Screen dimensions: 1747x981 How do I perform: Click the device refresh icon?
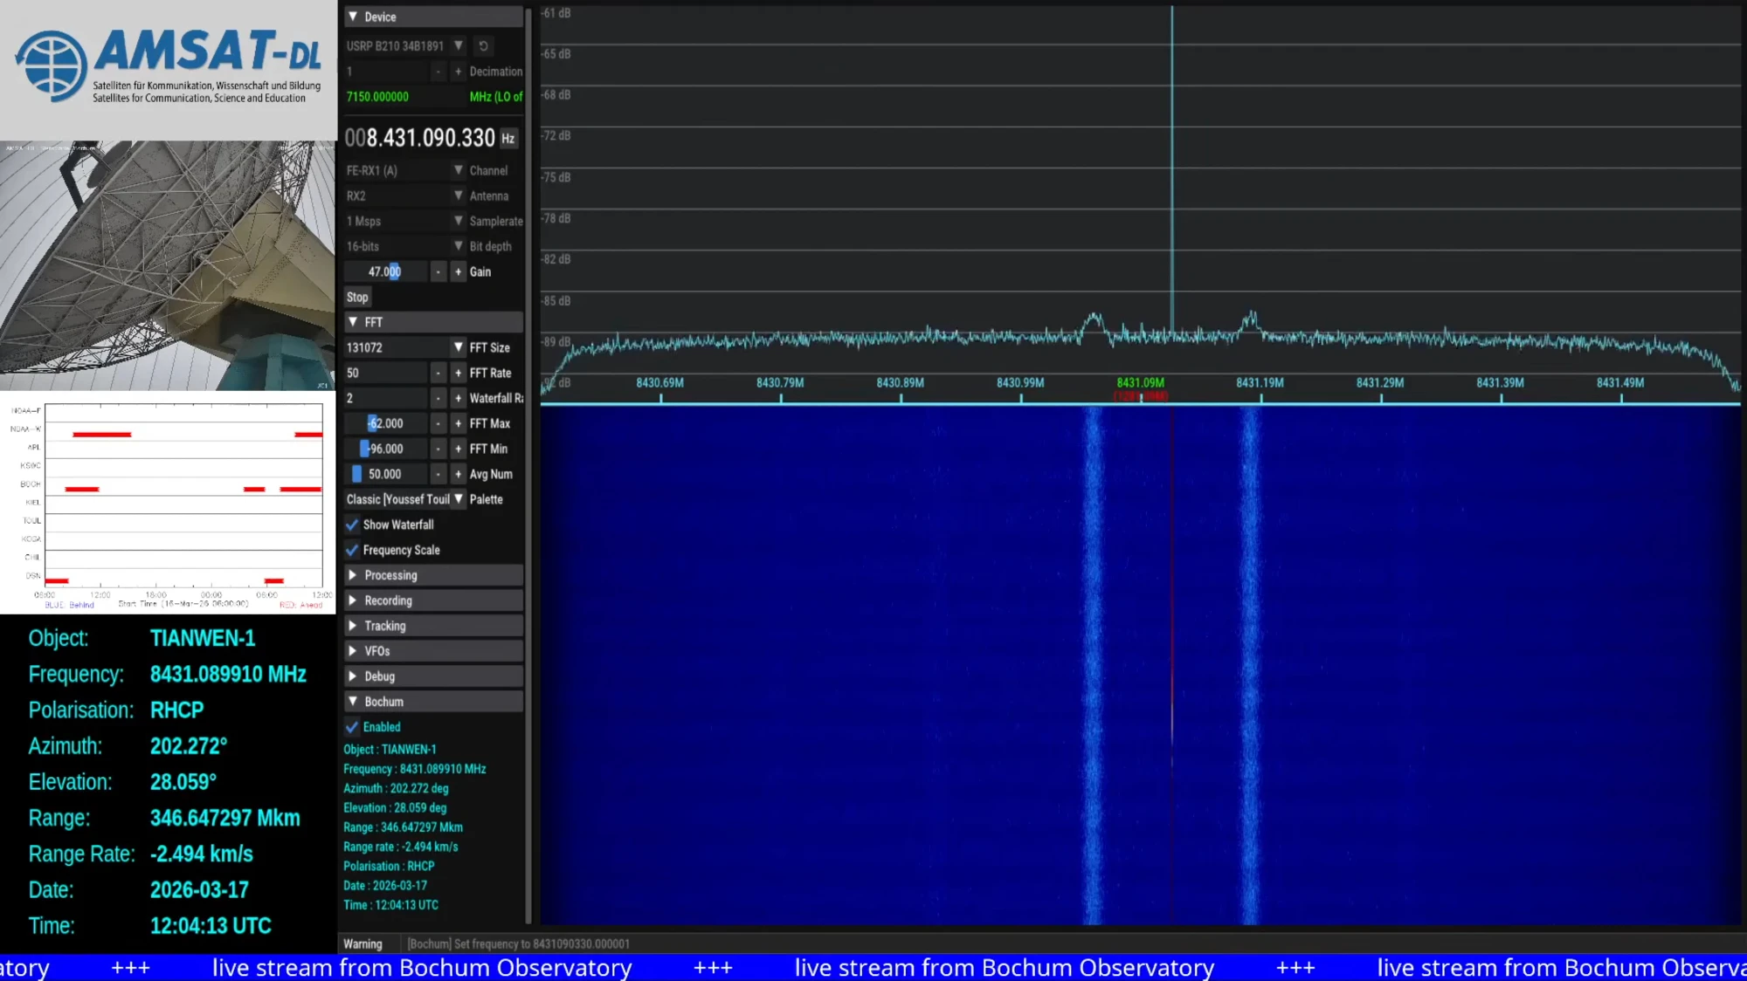coord(483,45)
